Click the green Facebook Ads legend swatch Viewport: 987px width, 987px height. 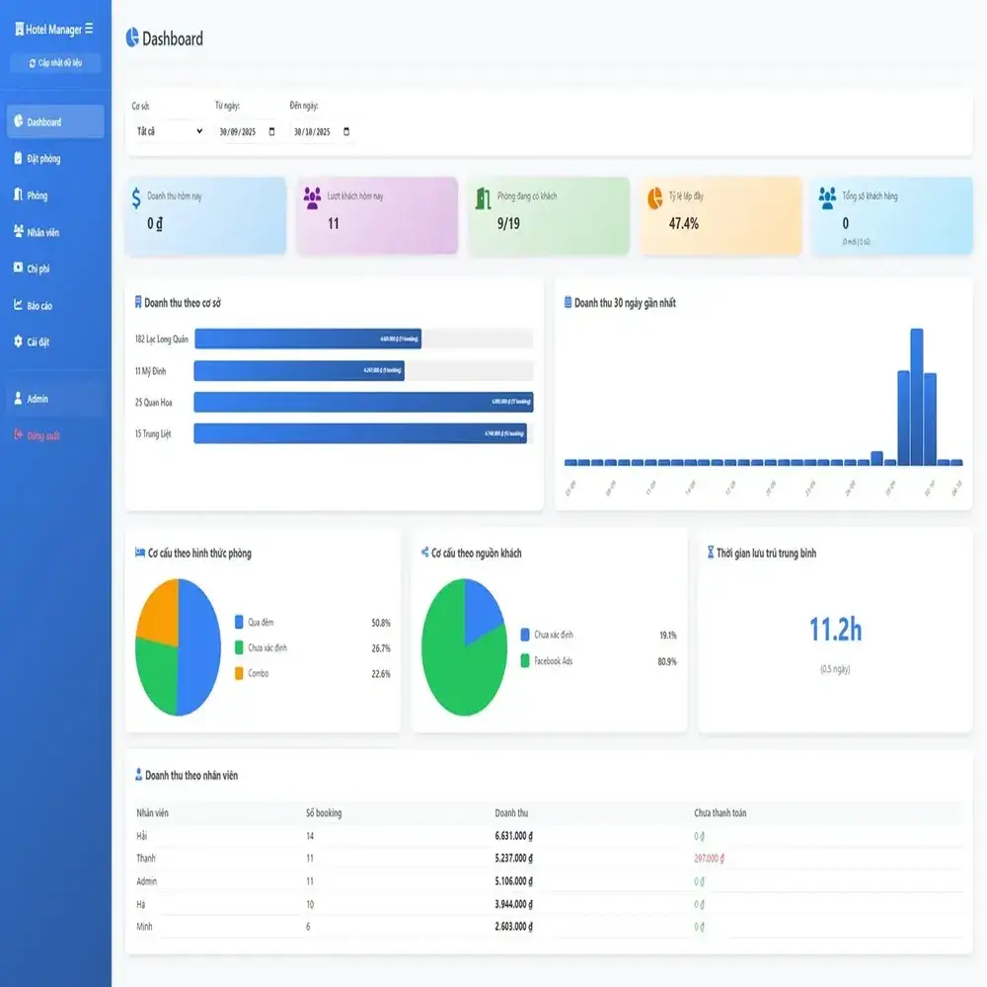(525, 660)
